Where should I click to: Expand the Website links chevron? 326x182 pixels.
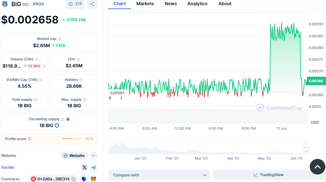93,156
